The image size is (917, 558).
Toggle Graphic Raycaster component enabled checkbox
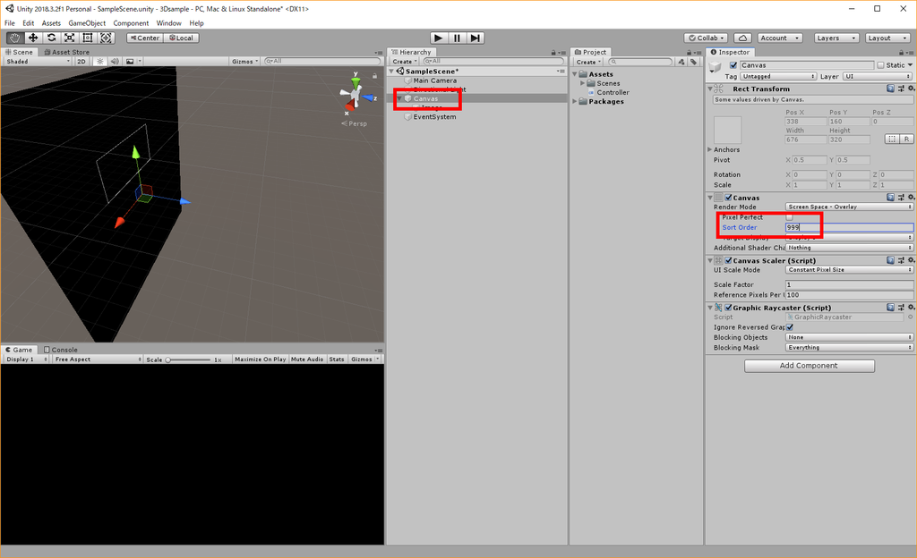[729, 308]
